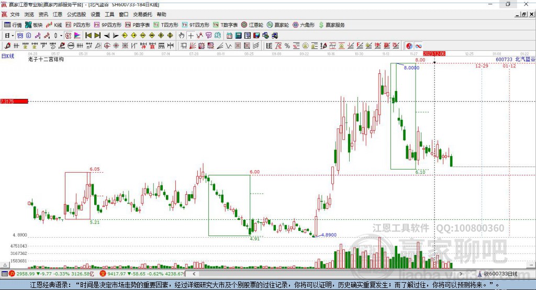
Task: Click 老子十二宫结构 indicator title
Action: [46, 59]
